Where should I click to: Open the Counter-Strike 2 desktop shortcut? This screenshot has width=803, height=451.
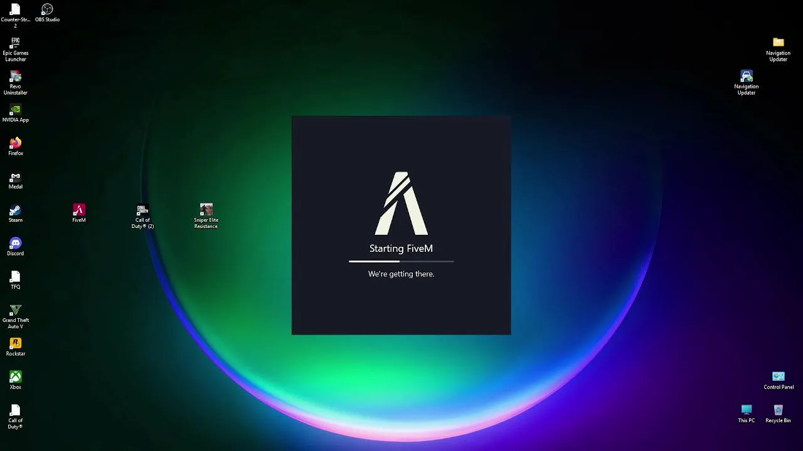(15, 15)
